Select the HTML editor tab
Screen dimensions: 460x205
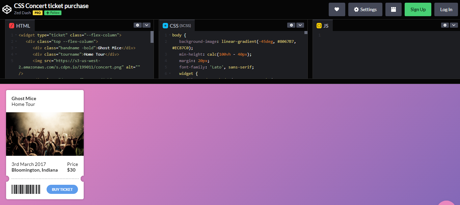point(20,26)
